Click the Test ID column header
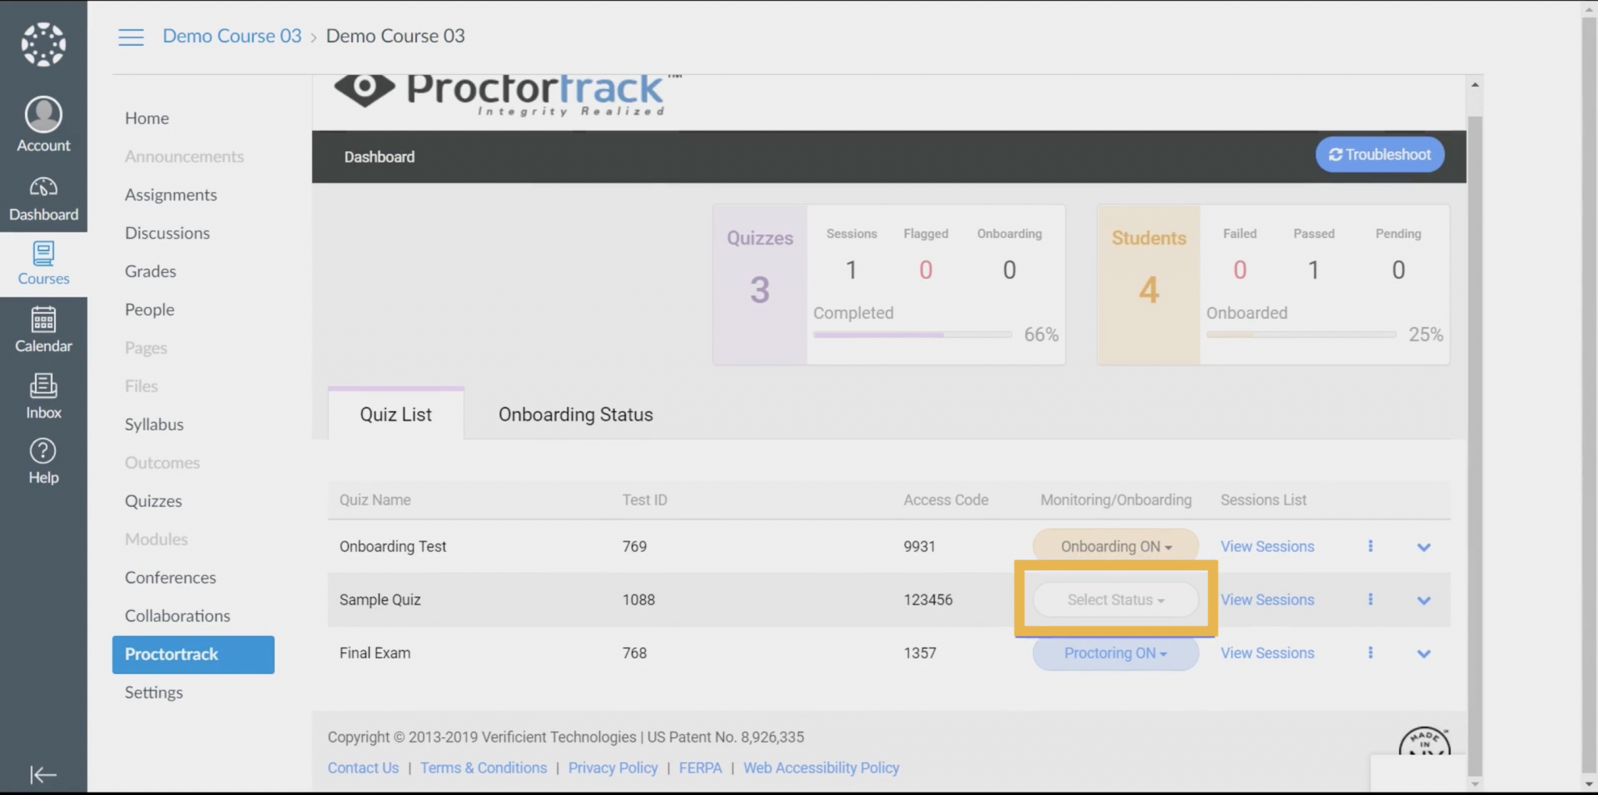The height and width of the screenshot is (795, 1598). [645, 499]
